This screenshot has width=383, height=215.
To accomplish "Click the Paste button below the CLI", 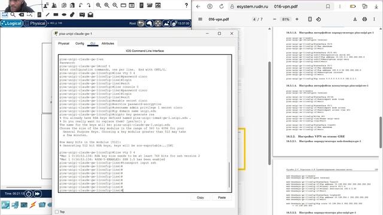I will 222,198.
